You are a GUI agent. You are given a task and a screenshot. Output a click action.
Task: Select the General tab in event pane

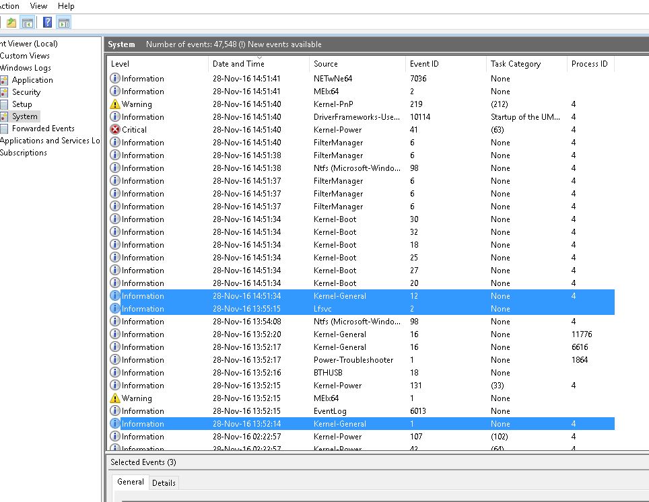[131, 482]
